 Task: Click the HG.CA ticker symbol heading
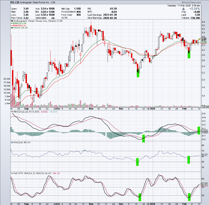pos(15,3)
